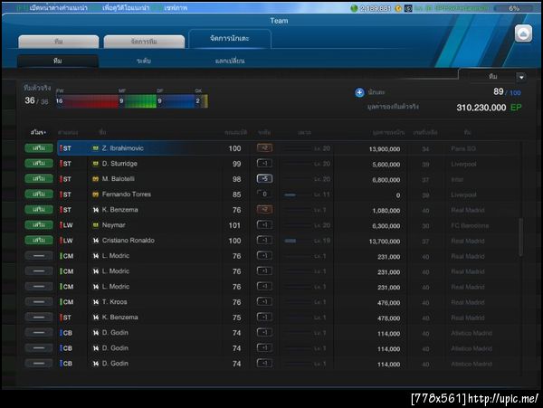
Task: Click the home button in the top-right corner
Action: (x=523, y=33)
